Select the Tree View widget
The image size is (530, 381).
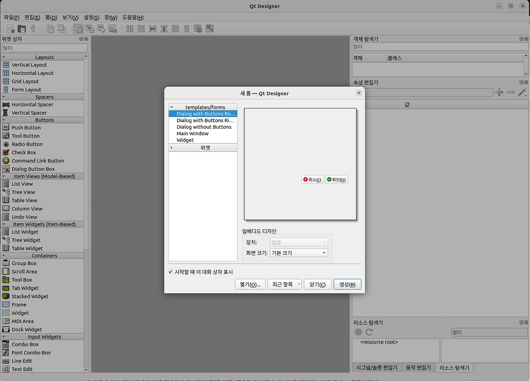coord(24,192)
